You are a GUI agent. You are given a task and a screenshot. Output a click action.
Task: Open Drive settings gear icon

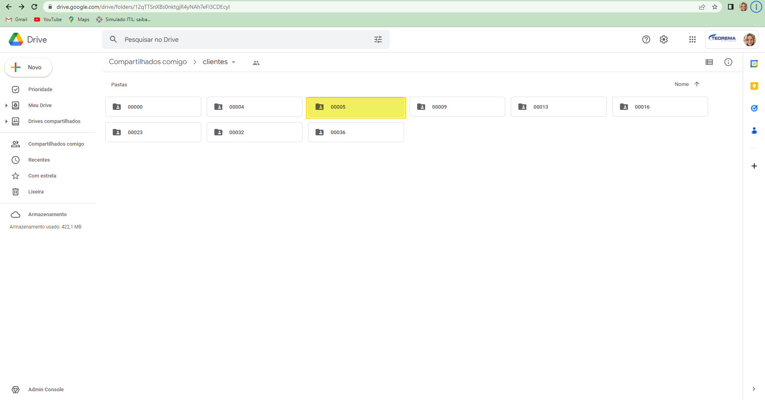(664, 39)
